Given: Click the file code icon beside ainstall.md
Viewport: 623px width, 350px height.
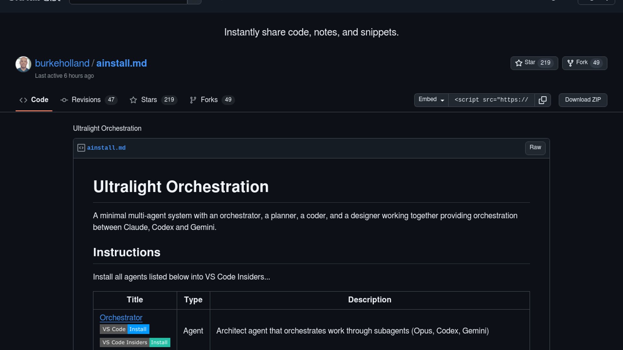Looking at the screenshot, I should pyautogui.click(x=81, y=148).
